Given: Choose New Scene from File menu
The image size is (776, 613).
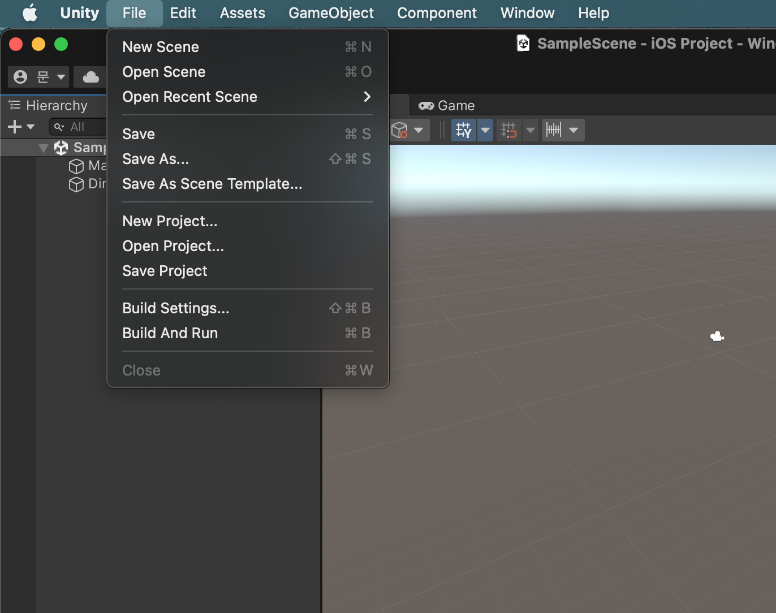Looking at the screenshot, I should [247, 47].
